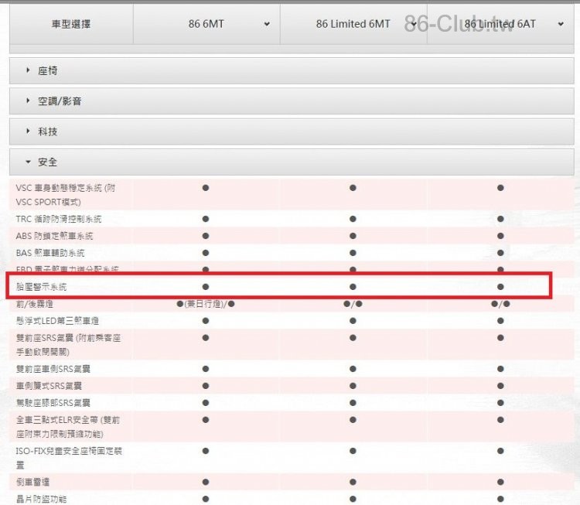This screenshot has height=505, width=580.
Task: Expand the 科技 section
Action: click(x=48, y=131)
